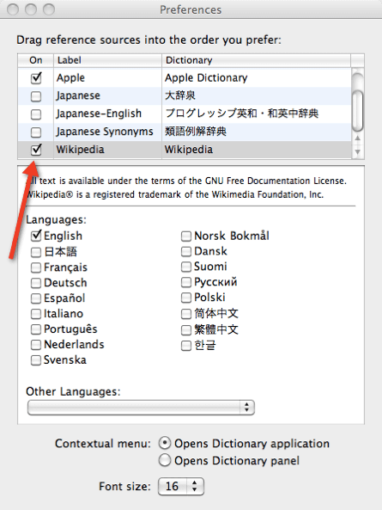
Task: Check the Русский language checkbox
Action: coord(186,282)
